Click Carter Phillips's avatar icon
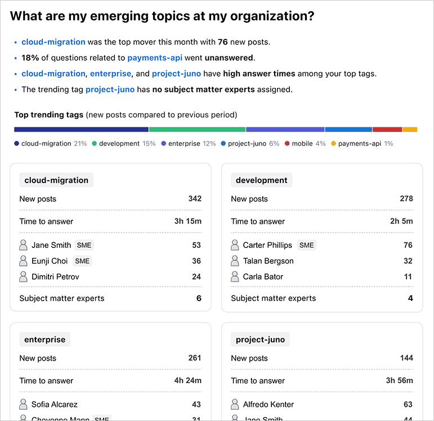This screenshot has width=434, height=421. (x=235, y=245)
